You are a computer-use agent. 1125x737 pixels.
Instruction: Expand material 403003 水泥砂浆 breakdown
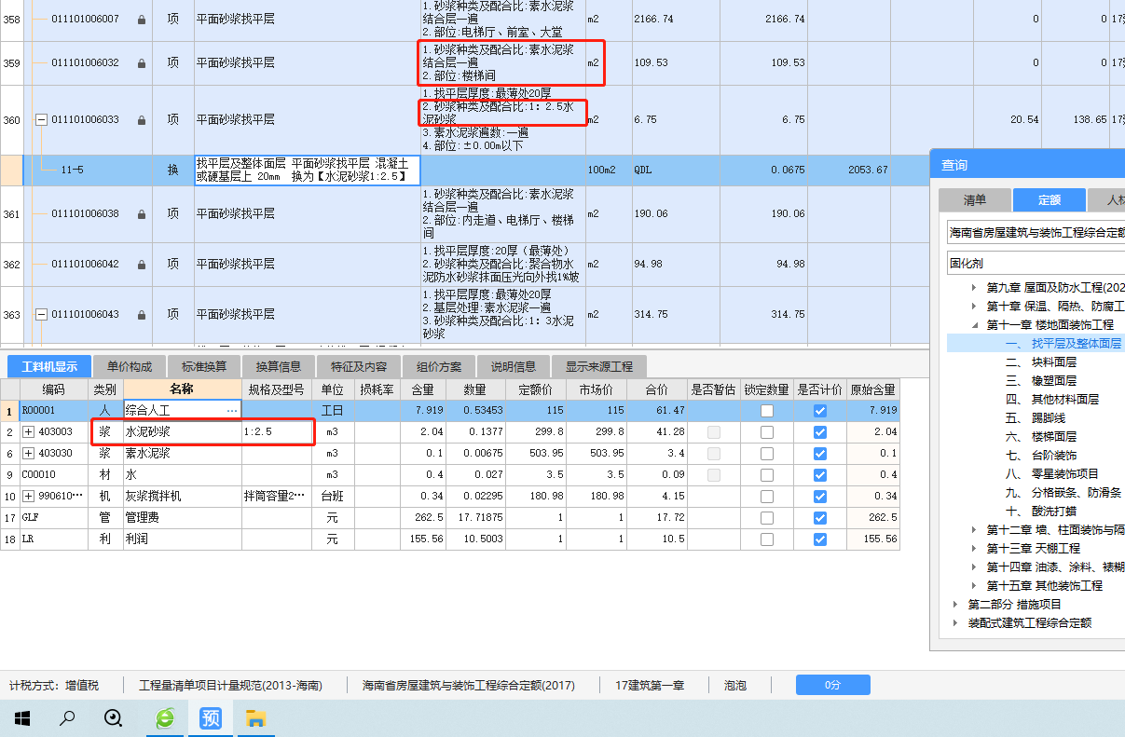(x=28, y=432)
